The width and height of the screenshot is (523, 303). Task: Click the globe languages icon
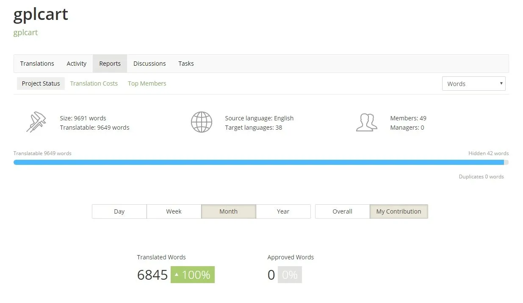click(202, 122)
